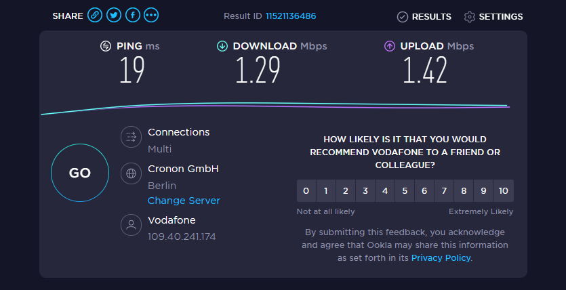Start a new test with GO
566x290 pixels.
80,173
